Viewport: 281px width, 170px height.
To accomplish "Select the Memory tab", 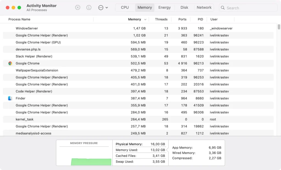I will [145, 7].
